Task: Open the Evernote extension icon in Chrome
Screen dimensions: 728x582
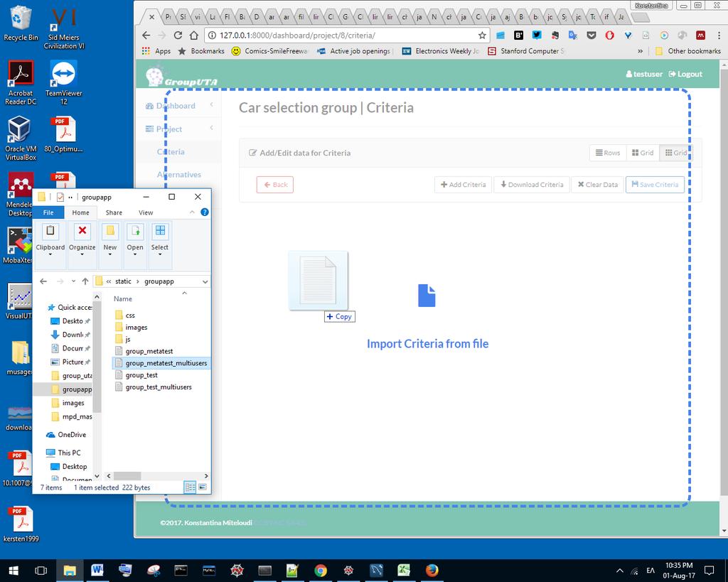Action: coord(555,36)
